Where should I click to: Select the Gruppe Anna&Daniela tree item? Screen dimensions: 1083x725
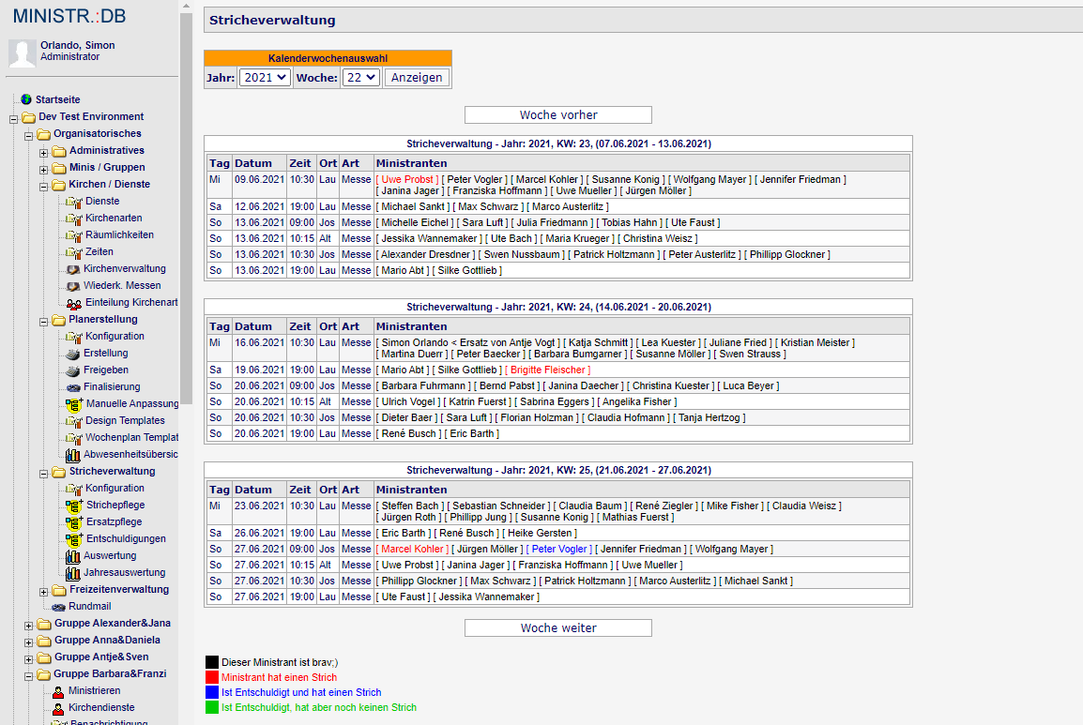pyautogui.click(x=107, y=640)
